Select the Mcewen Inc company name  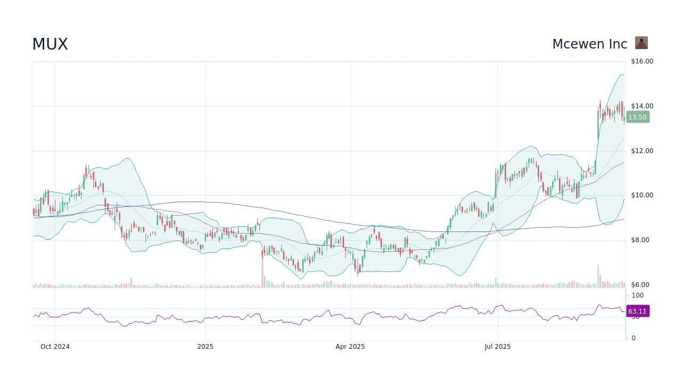[x=589, y=44]
